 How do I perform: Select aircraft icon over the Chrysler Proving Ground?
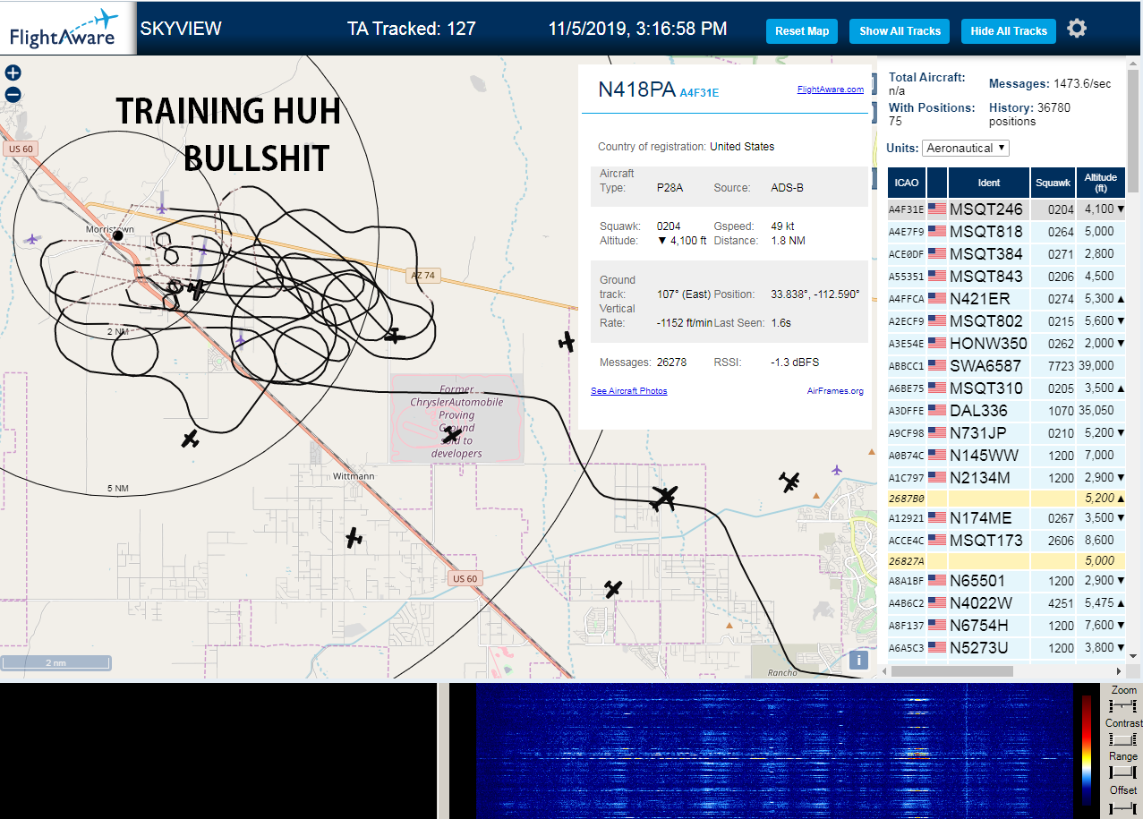coord(453,436)
